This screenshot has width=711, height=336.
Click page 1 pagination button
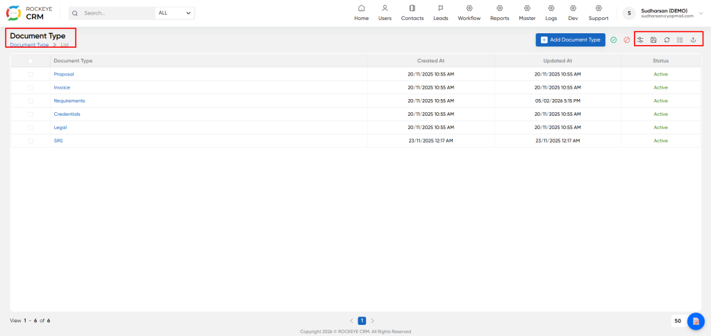362,321
